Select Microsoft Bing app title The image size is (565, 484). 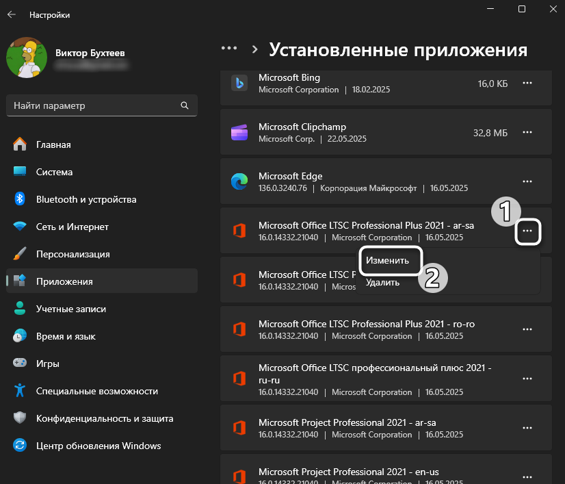(x=289, y=77)
